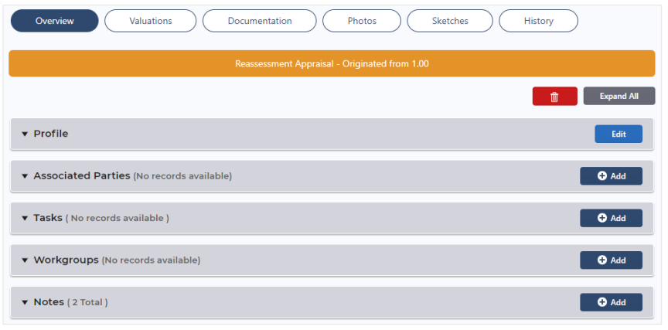Switch to the Valuations tab

point(151,21)
